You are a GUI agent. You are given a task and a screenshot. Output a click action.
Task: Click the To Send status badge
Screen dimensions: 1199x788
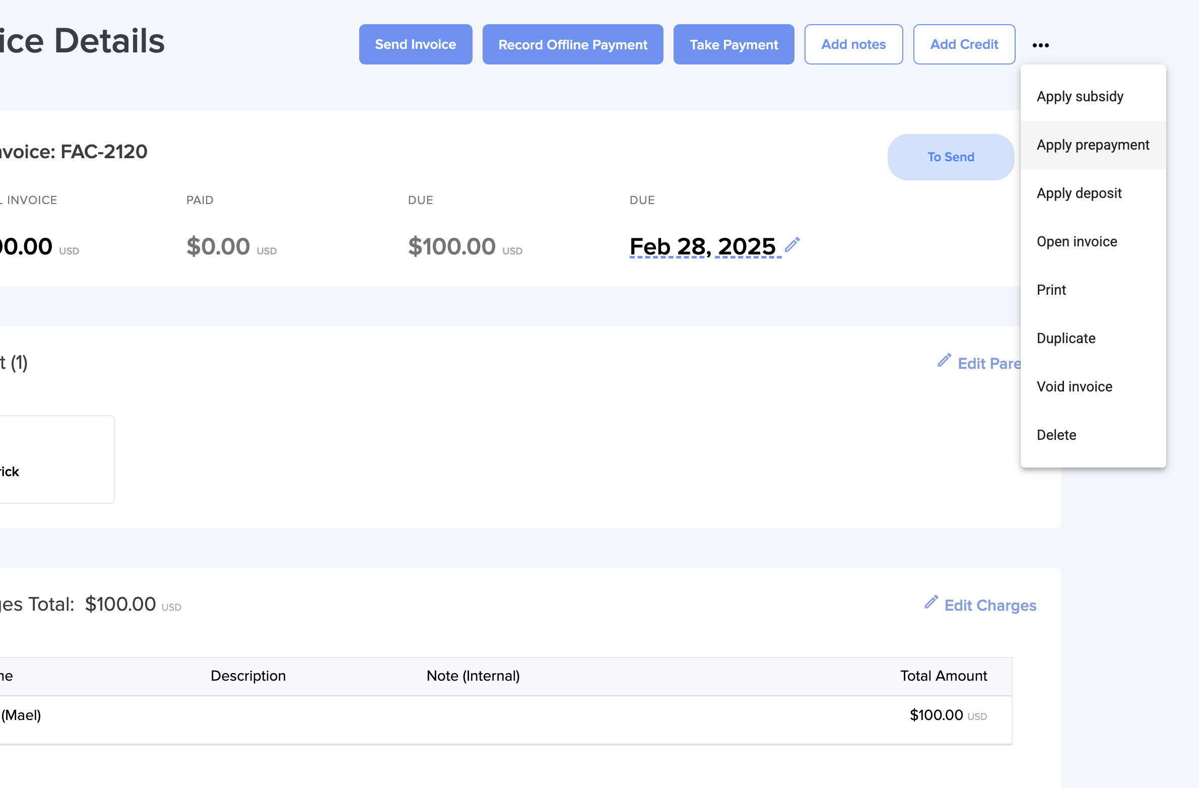coord(950,157)
